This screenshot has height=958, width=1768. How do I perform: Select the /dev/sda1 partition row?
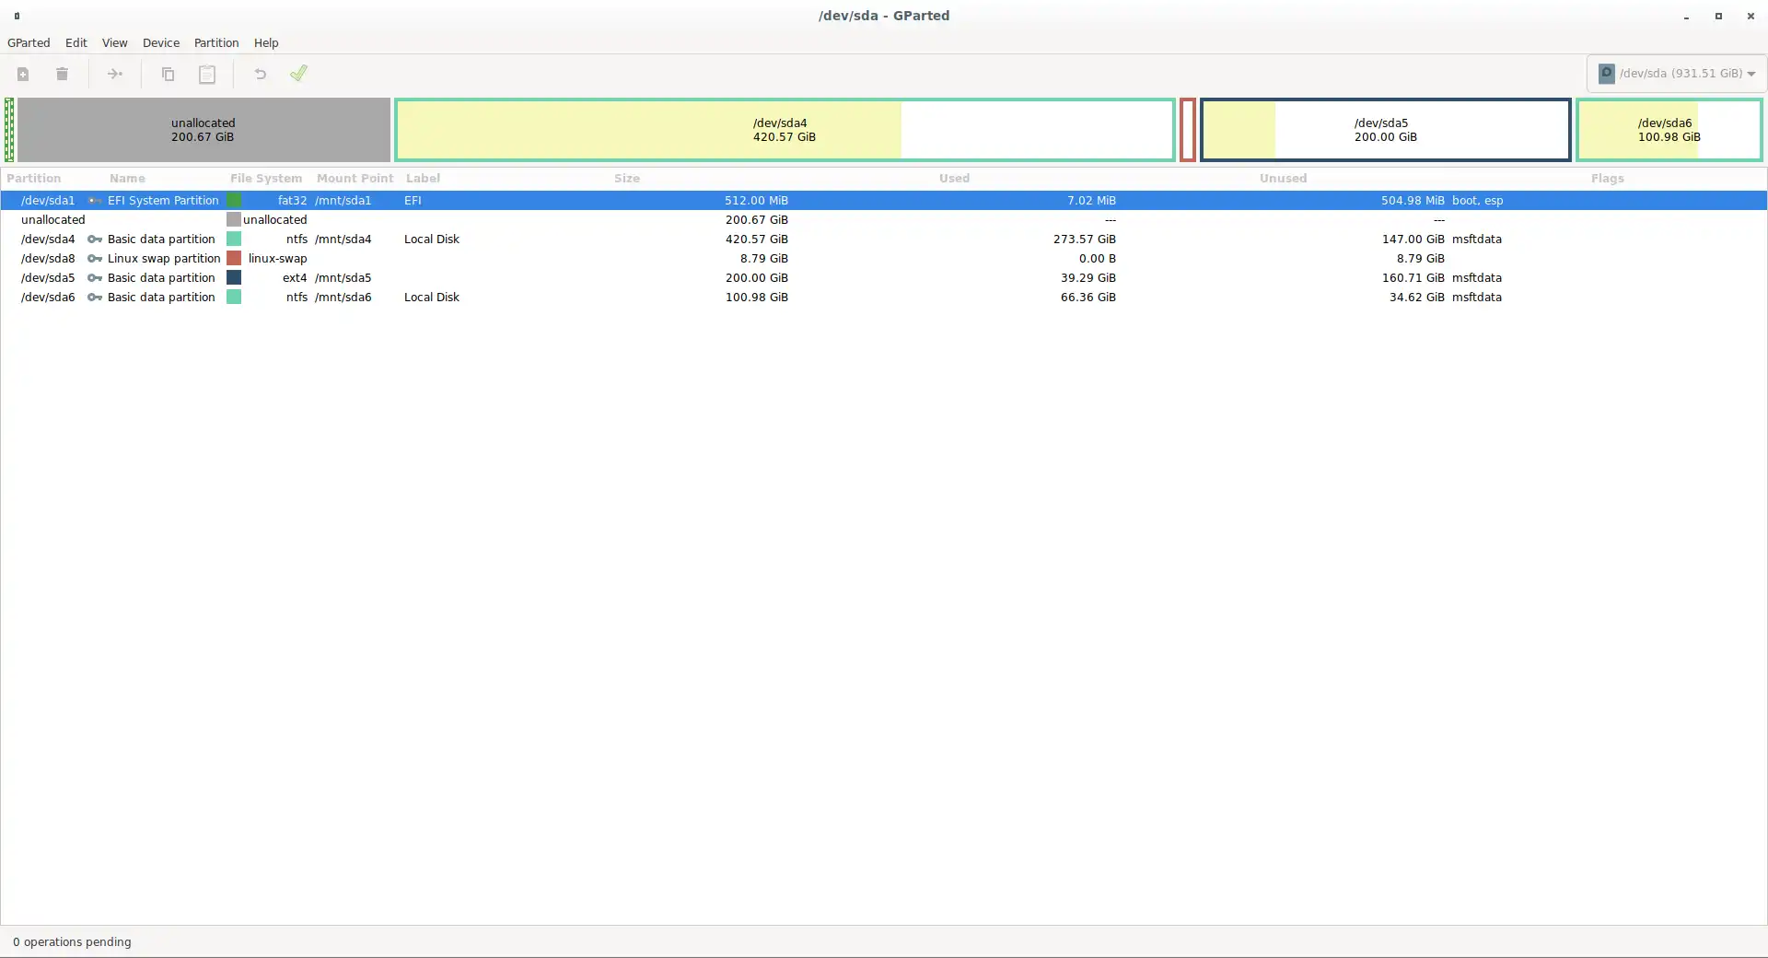point(884,200)
